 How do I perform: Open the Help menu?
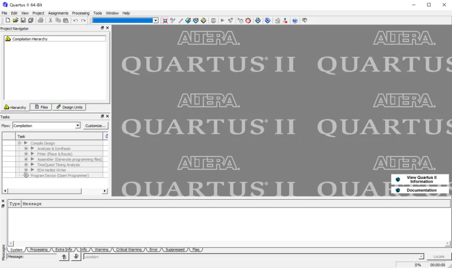126,13
